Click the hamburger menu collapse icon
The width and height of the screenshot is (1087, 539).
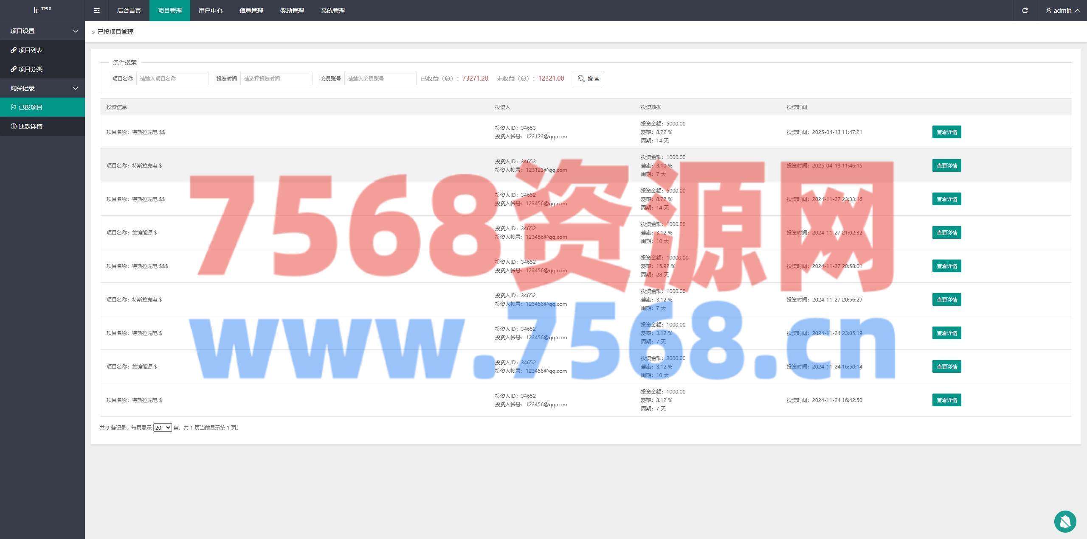[97, 11]
